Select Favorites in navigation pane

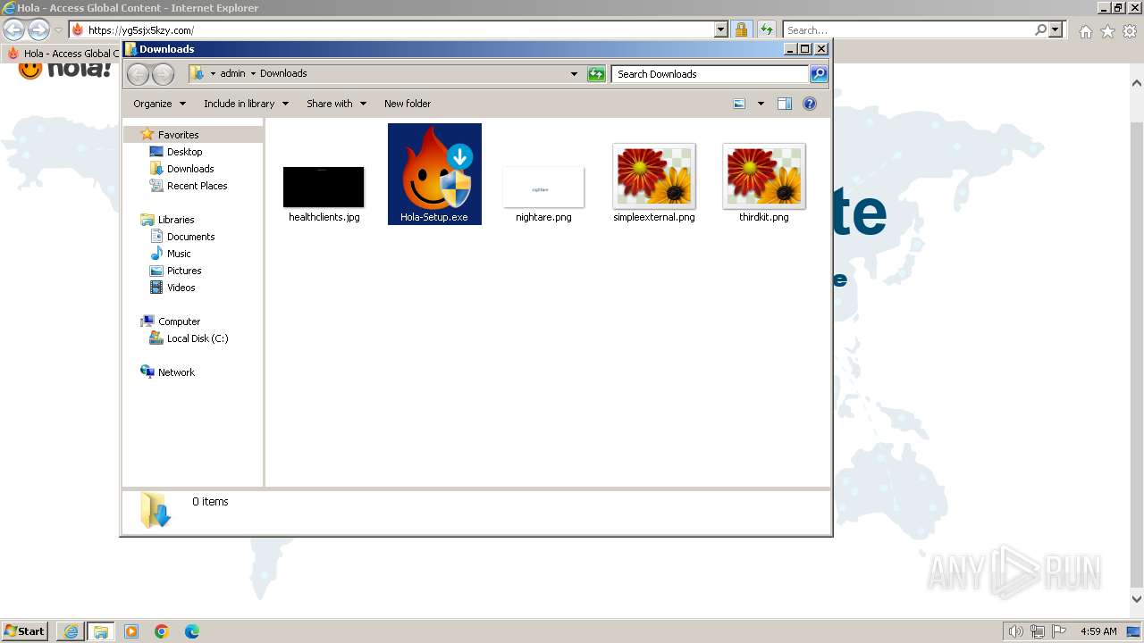click(x=178, y=135)
